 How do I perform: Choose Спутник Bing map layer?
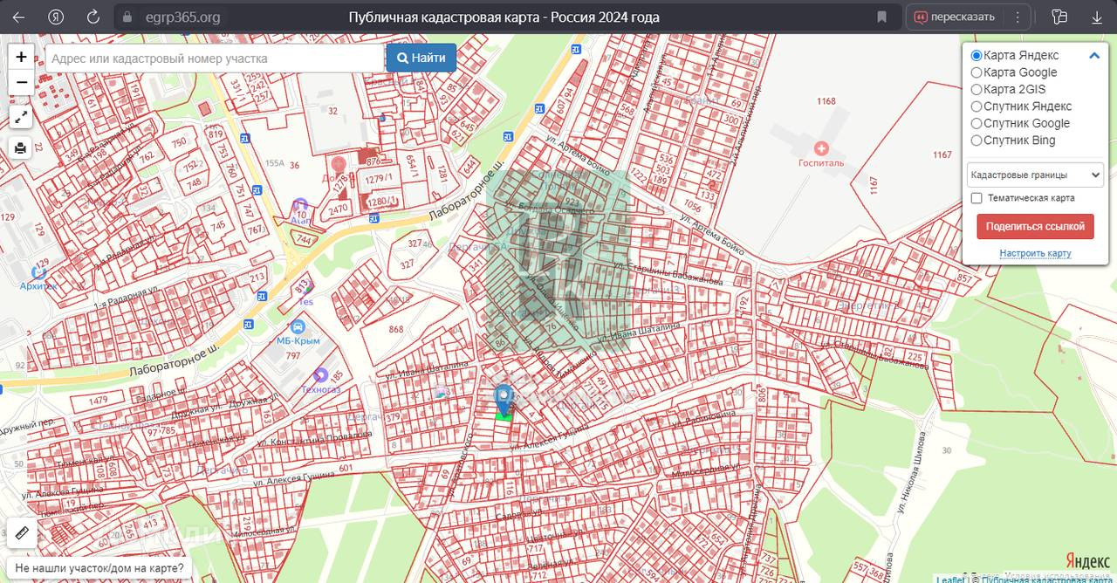[x=977, y=141]
